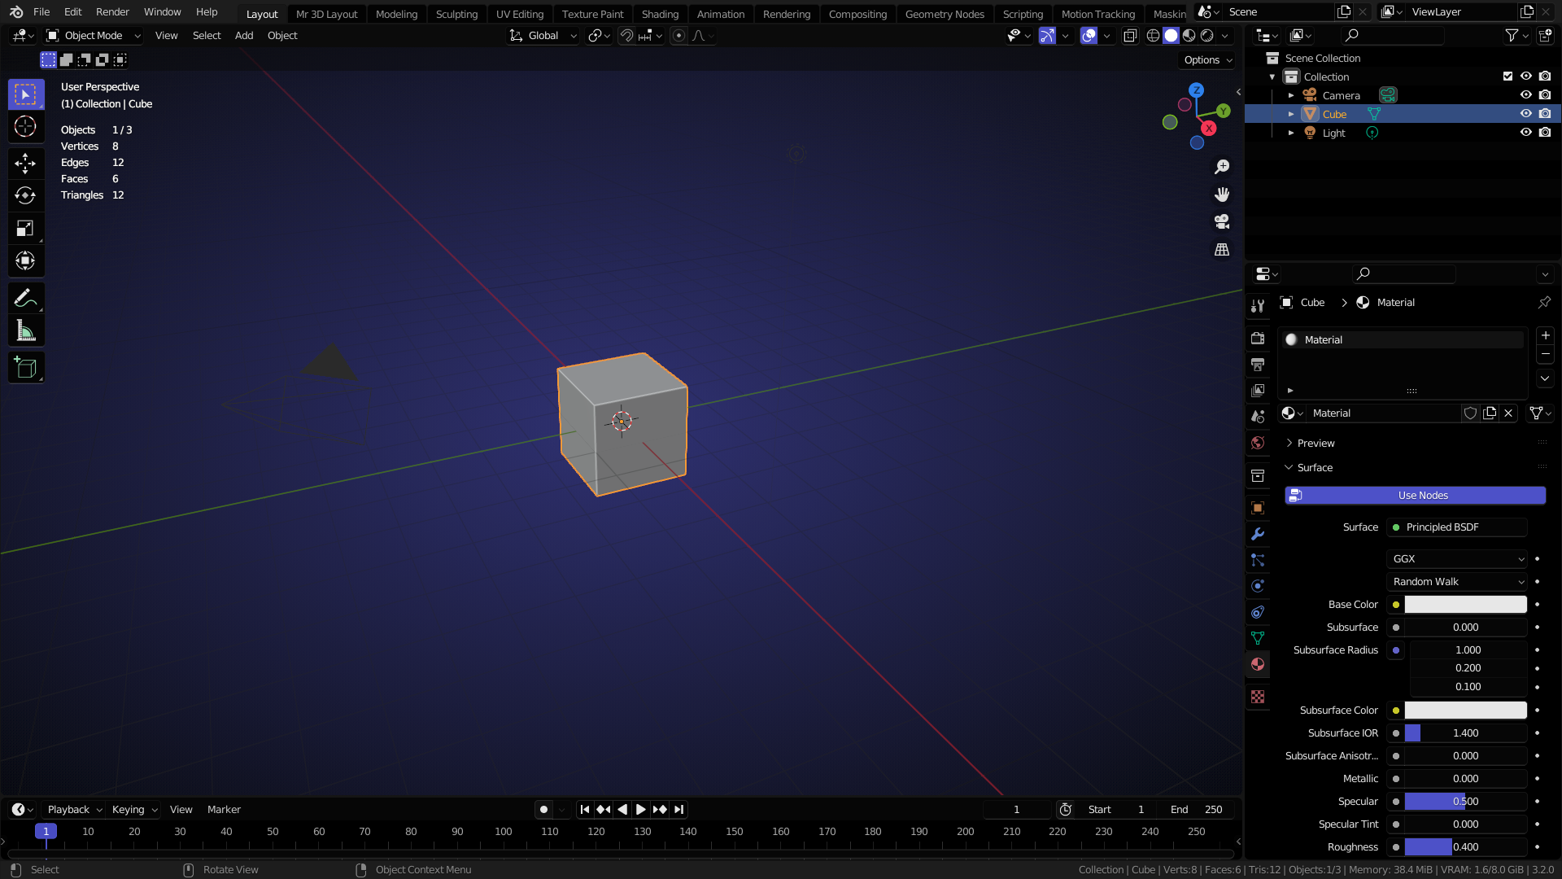This screenshot has height=879, width=1562.
Task: Select the Move tool
Action: click(x=25, y=163)
